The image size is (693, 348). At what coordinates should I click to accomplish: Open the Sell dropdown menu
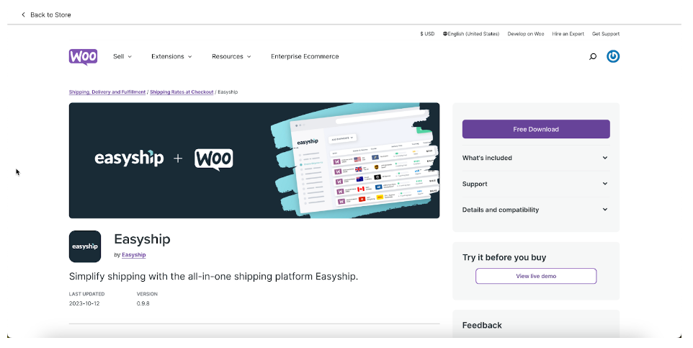point(122,57)
